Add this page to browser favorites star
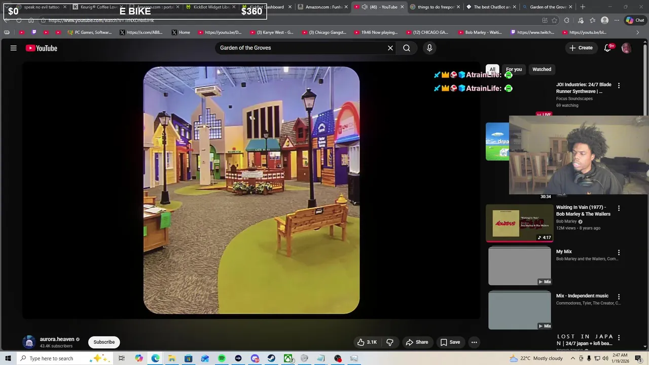Image resolution: width=649 pixels, height=365 pixels. point(554,20)
